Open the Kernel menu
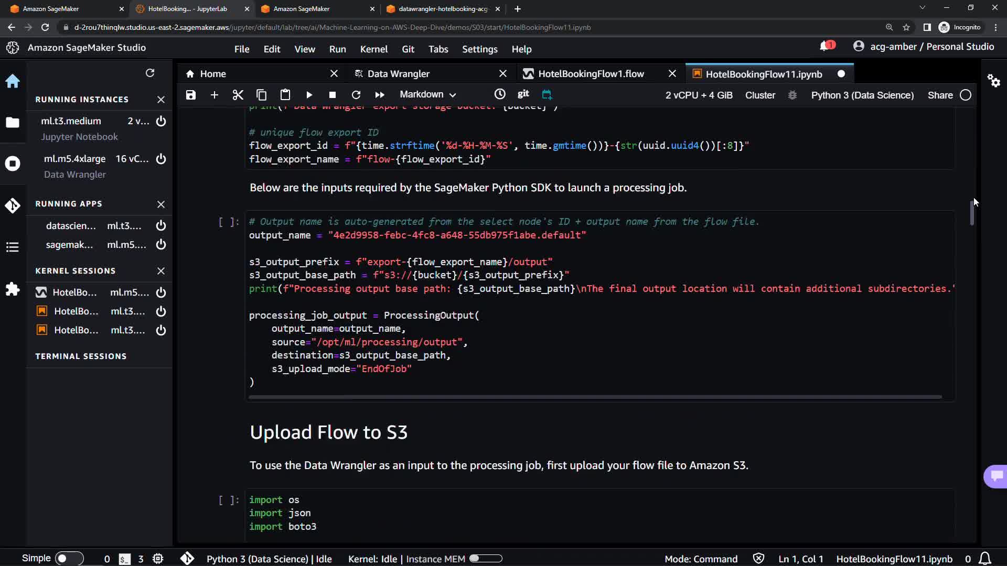The image size is (1007, 566). pos(373,49)
